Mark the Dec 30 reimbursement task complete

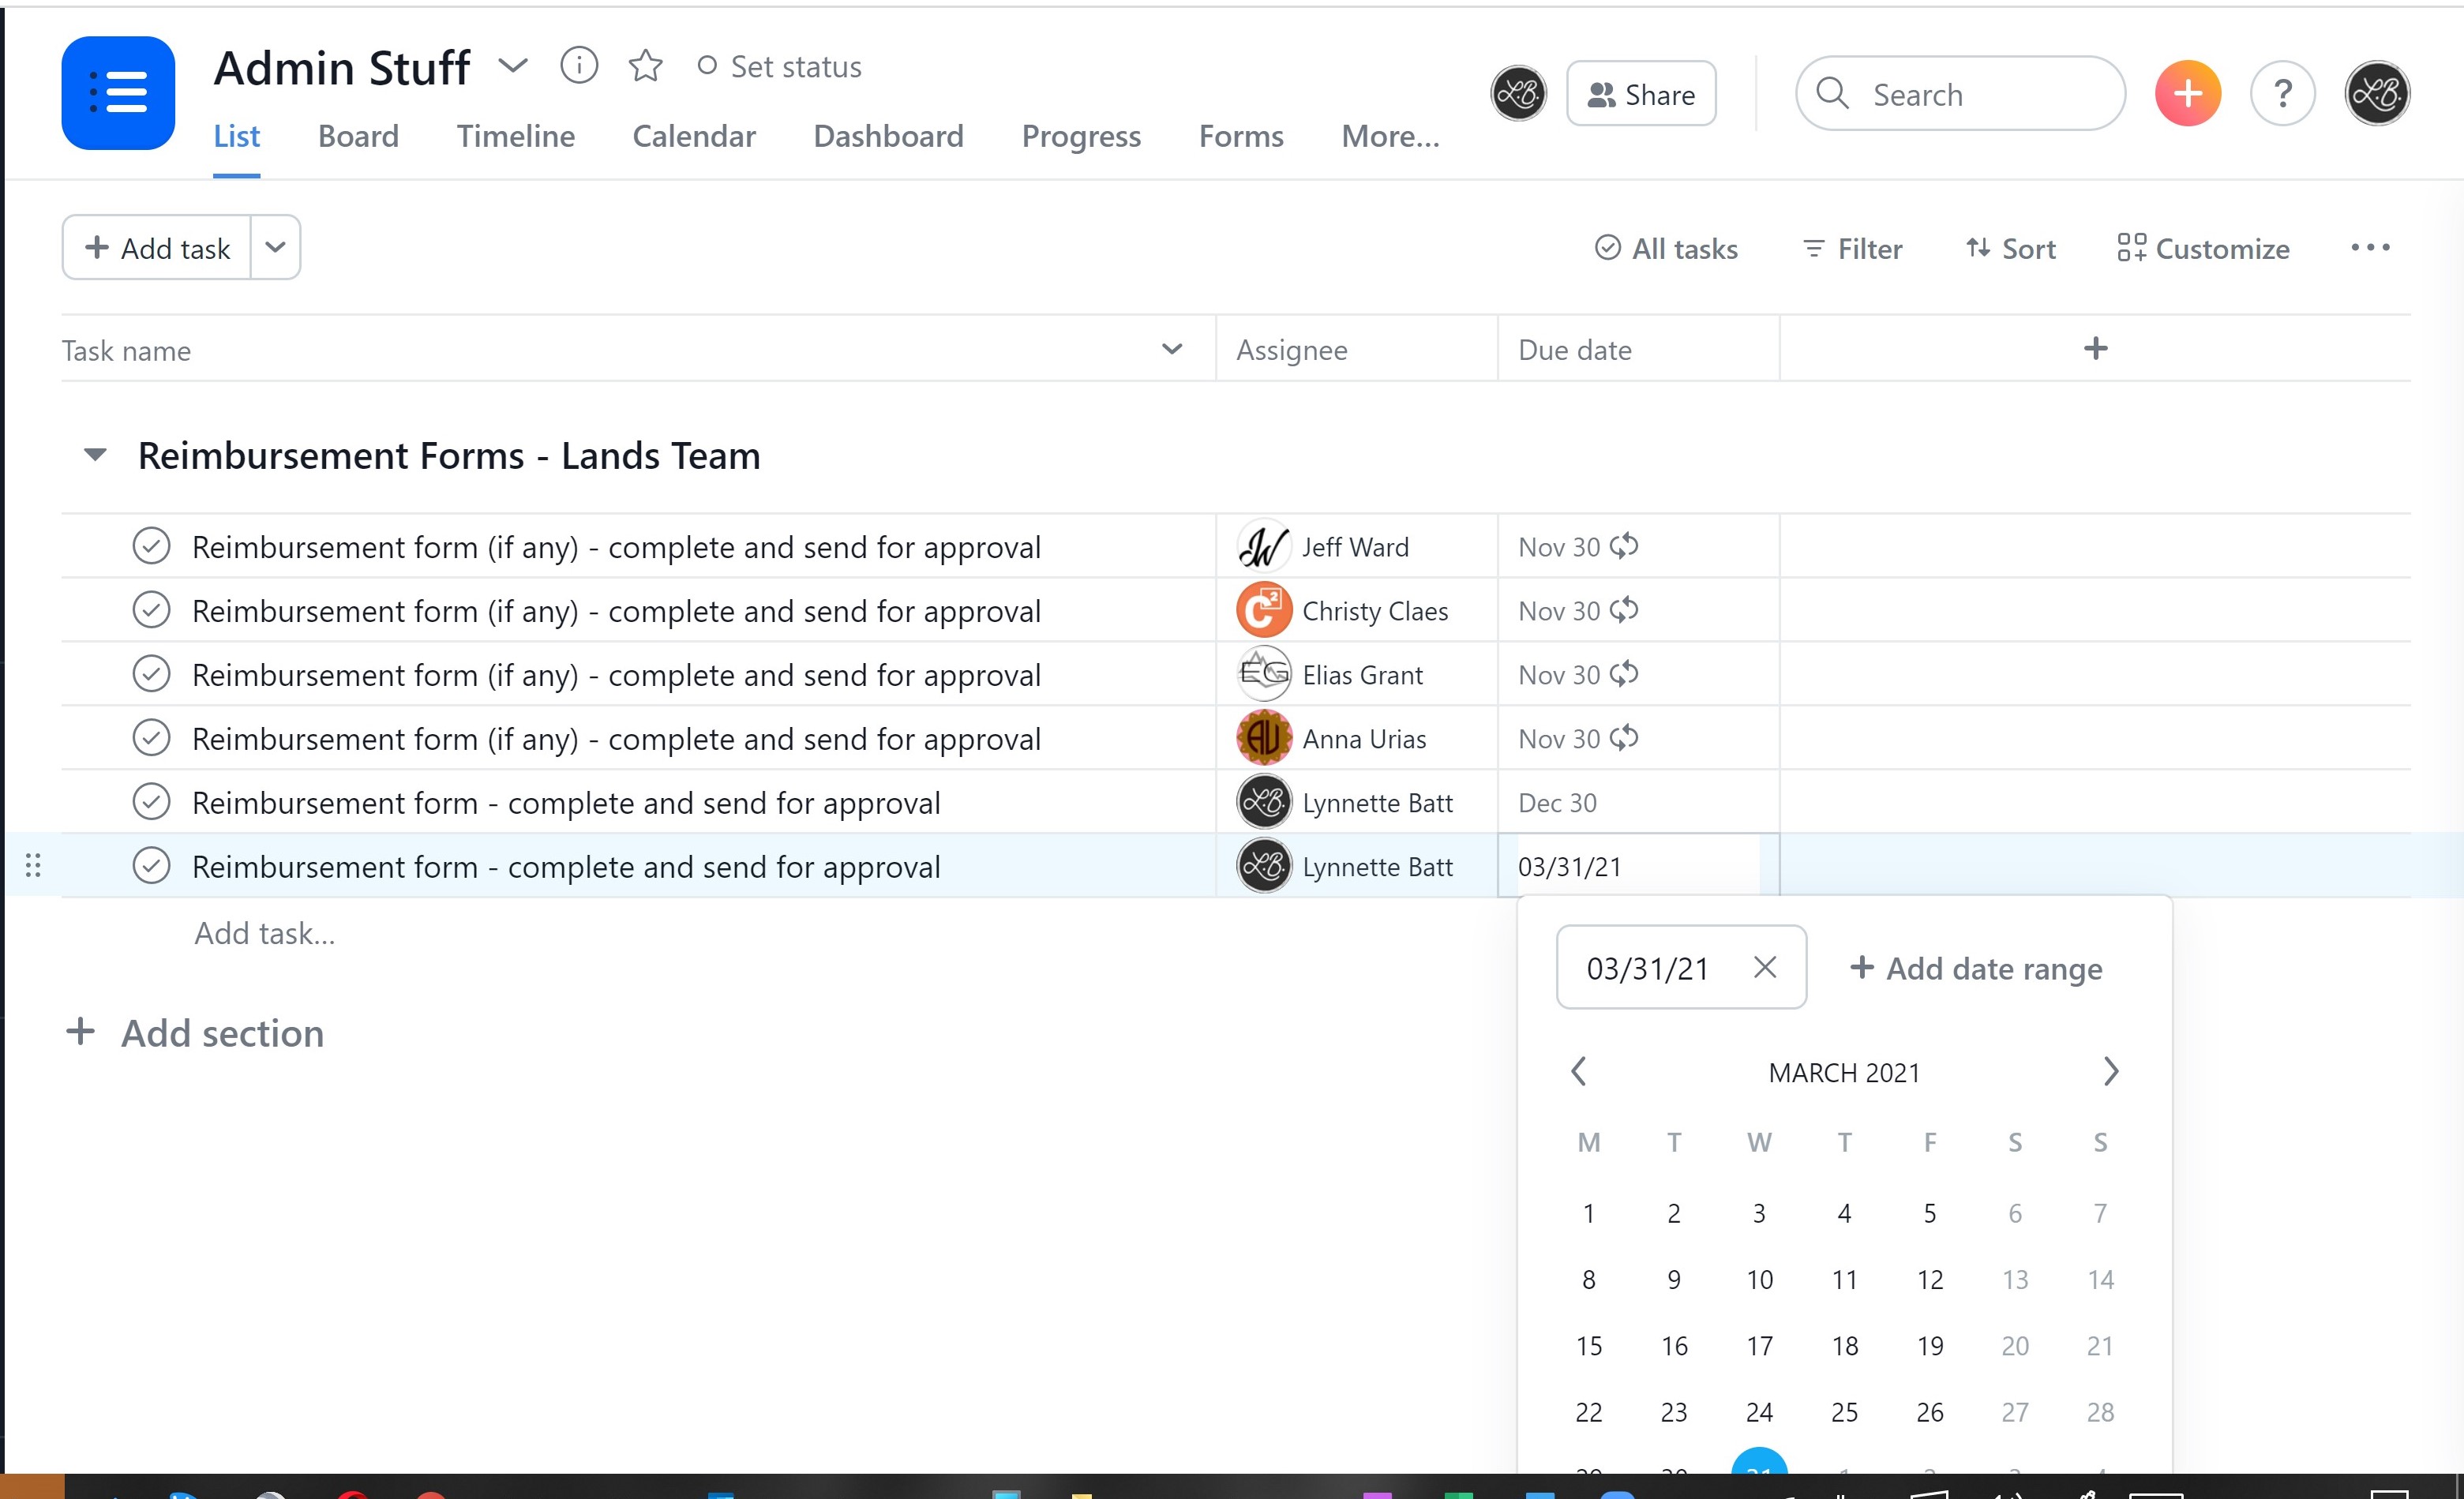151,802
